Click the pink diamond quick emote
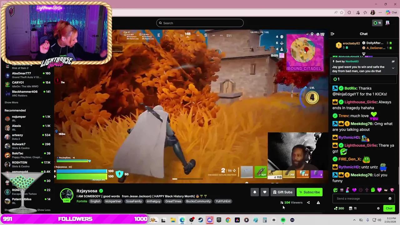 point(392,190)
